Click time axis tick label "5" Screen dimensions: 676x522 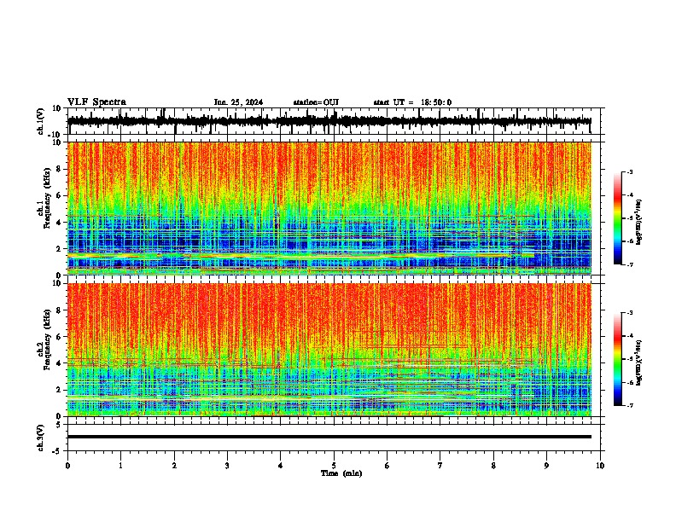pyautogui.click(x=334, y=466)
